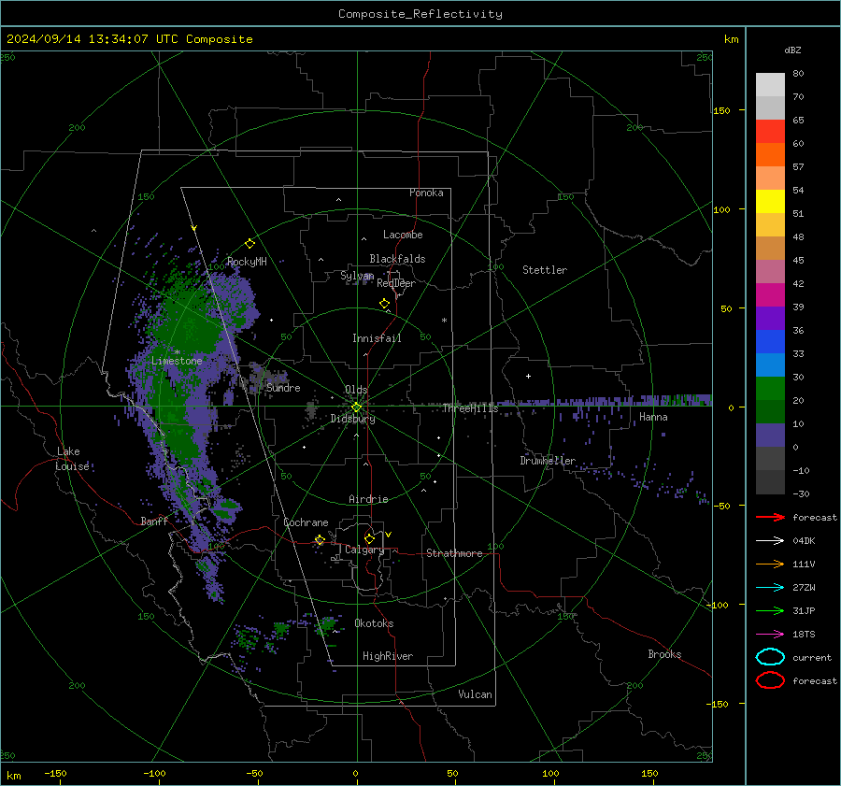Click the yellow radar site marker near Didsbury
841x786 pixels.
[x=356, y=407]
